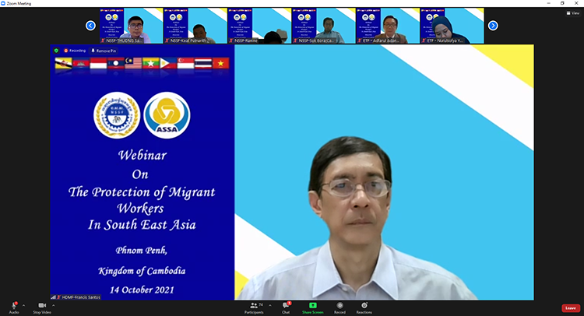Click the green encryption shield icon
Image resolution: width=584 pixels, height=316 pixels.
click(x=56, y=51)
